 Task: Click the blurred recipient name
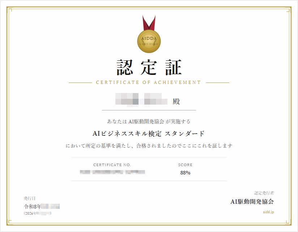[x=141, y=100]
